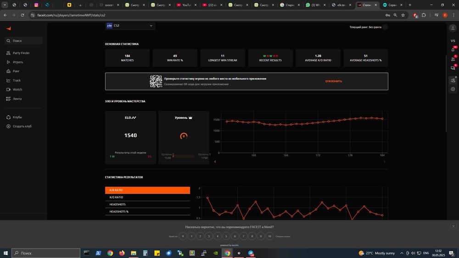Rate 9 in the recommend survey
Image resolution: width=459 pixels, height=258 pixels.
(x=261, y=236)
